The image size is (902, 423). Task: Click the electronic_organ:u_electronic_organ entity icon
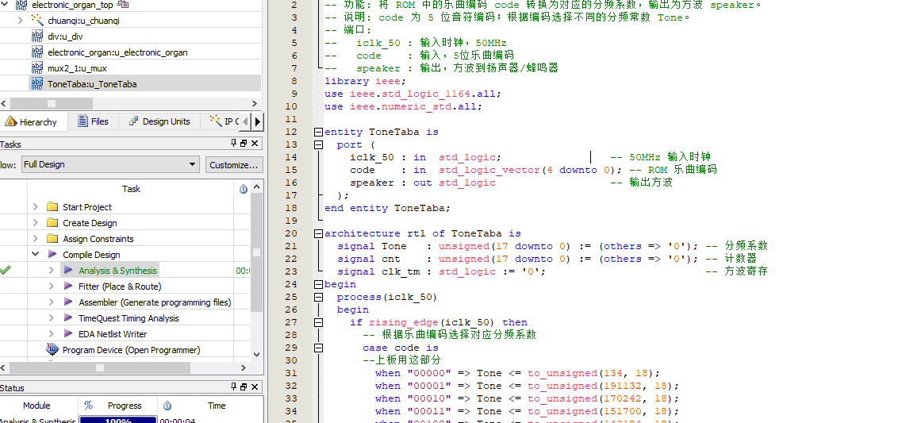tap(37, 52)
